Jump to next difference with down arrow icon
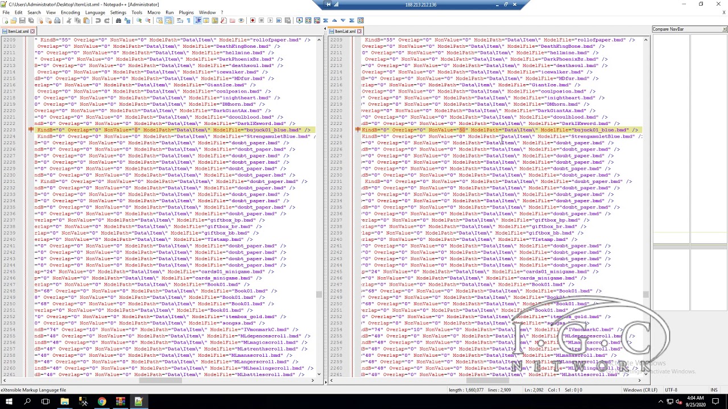 click(x=343, y=20)
